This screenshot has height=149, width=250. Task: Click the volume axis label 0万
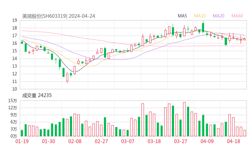pos(14,136)
